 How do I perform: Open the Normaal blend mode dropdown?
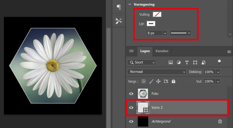pyautogui.click(x=157, y=72)
